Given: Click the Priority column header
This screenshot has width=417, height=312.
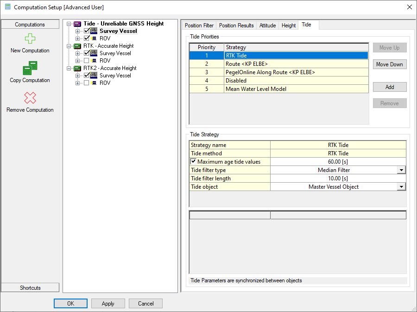Looking at the screenshot, I should pyautogui.click(x=207, y=47).
